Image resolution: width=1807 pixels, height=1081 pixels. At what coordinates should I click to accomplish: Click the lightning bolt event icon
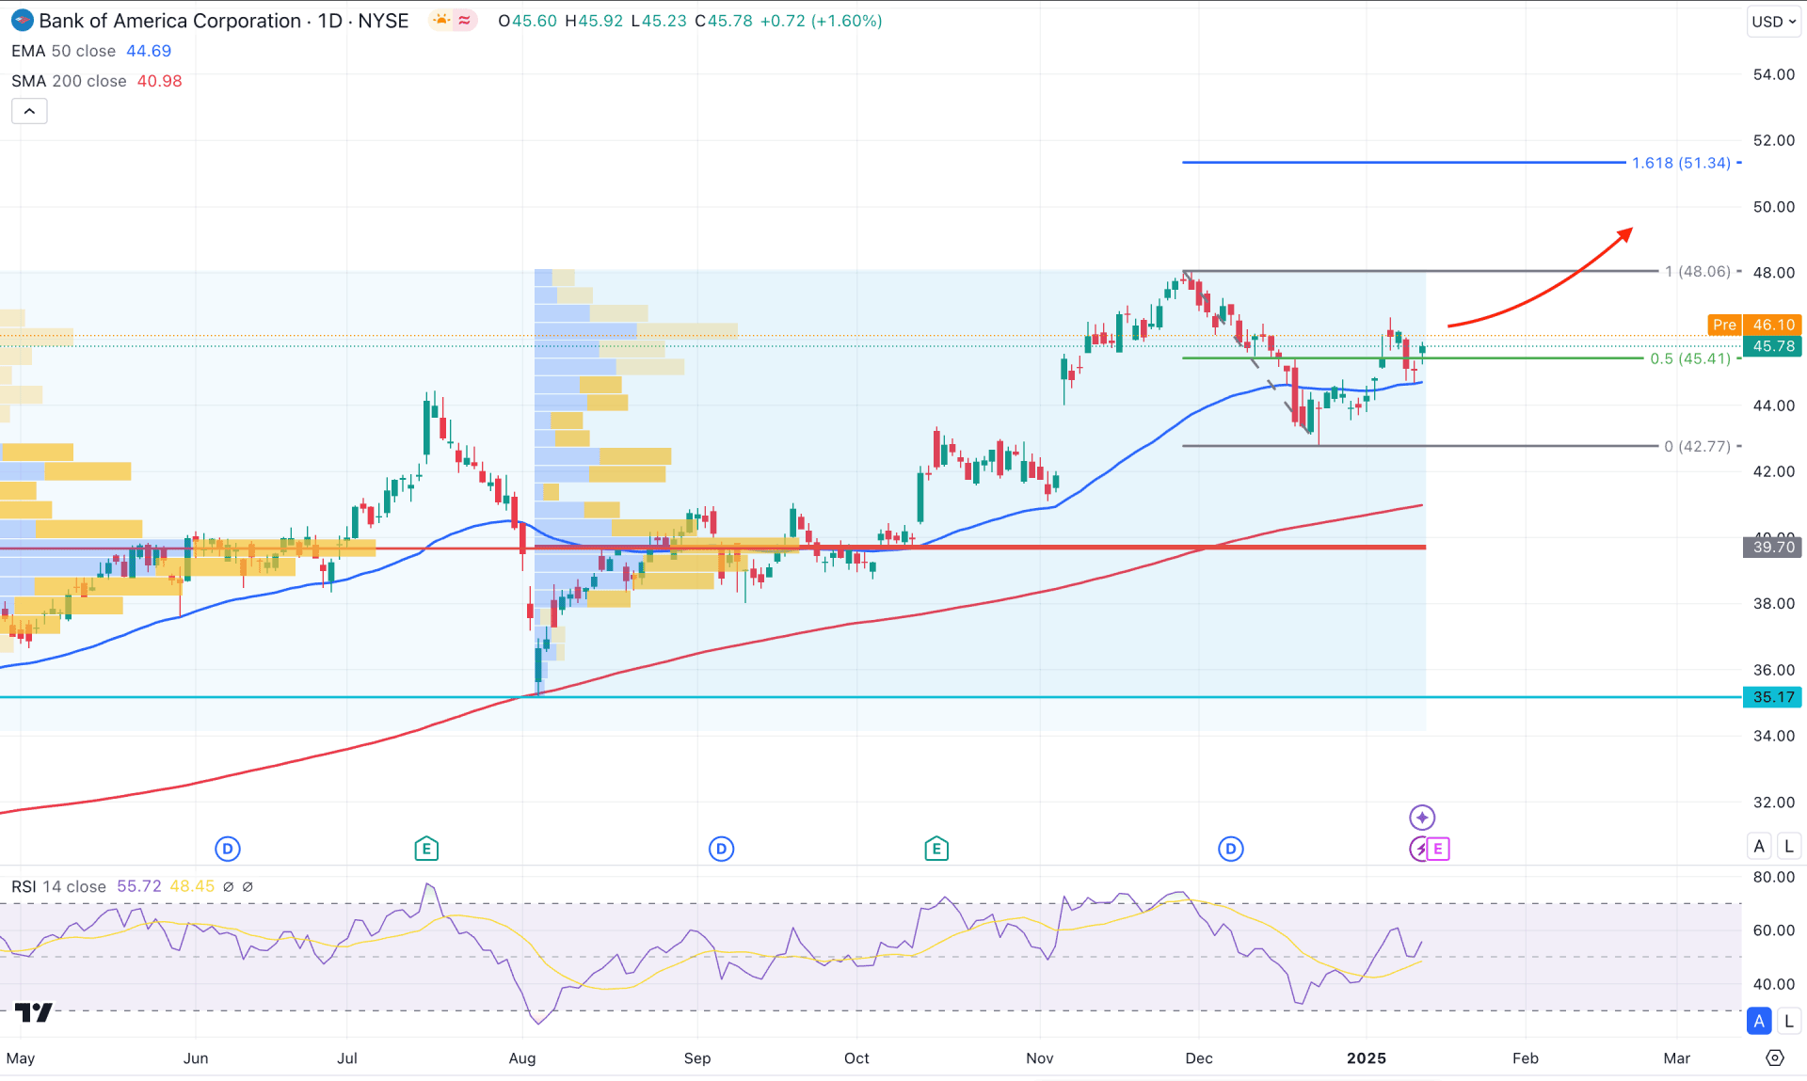1419,849
